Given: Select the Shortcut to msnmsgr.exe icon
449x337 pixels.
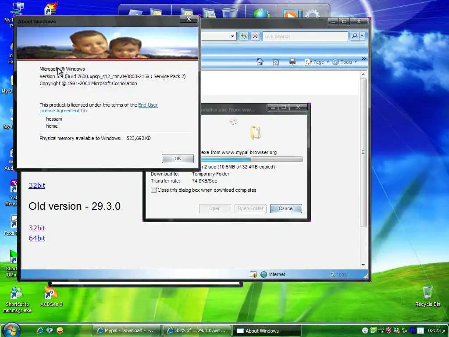Looking at the screenshot, I should click(17, 299).
